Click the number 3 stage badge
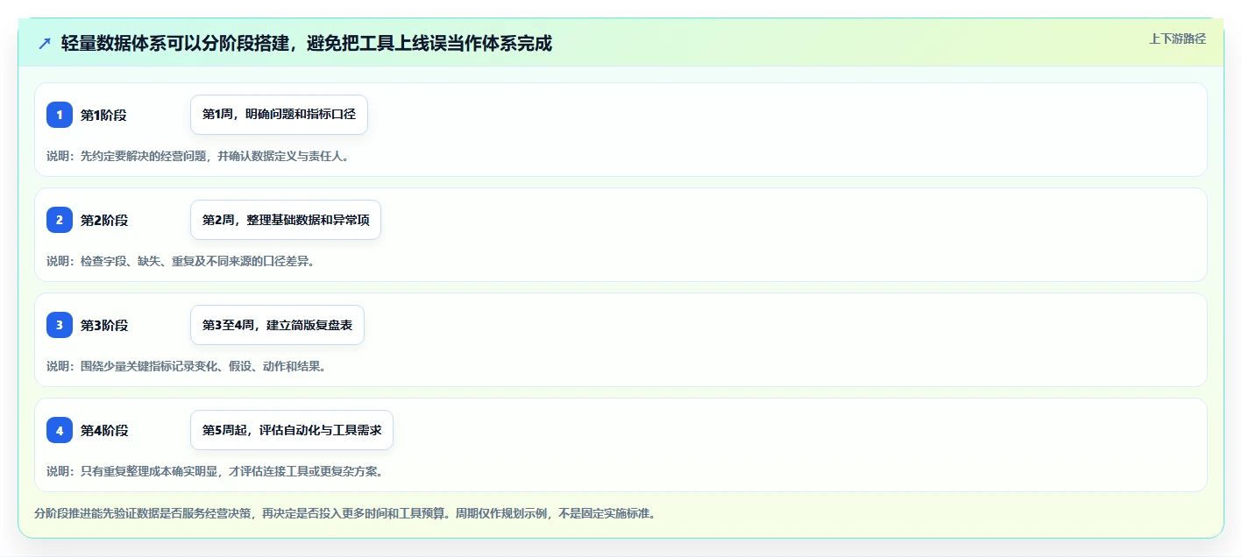1242x557 pixels. pyautogui.click(x=60, y=325)
